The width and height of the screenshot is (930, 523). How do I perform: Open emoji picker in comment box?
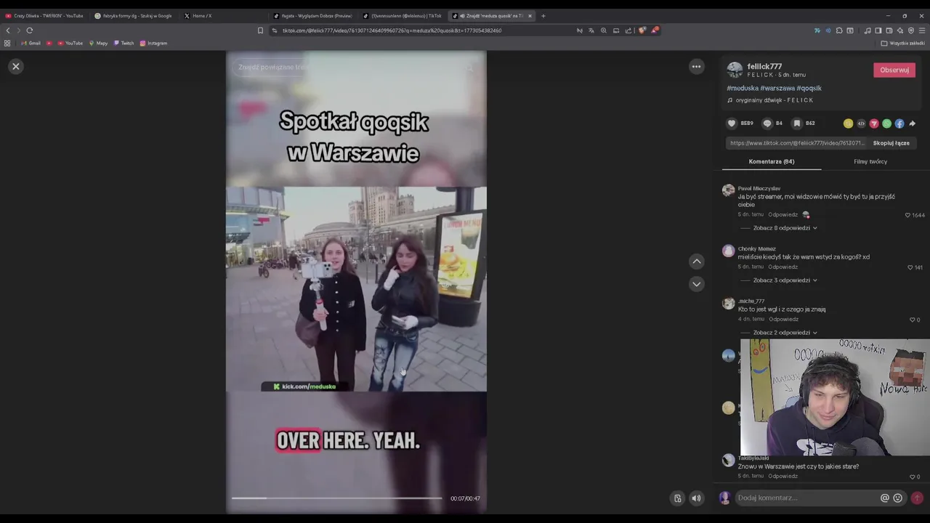pyautogui.click(x=897, y=498)
